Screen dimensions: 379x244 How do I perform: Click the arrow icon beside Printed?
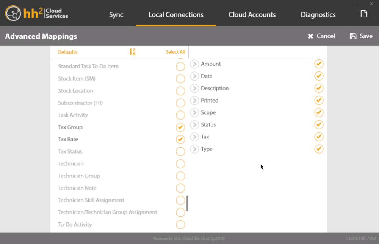pos(194,100)
